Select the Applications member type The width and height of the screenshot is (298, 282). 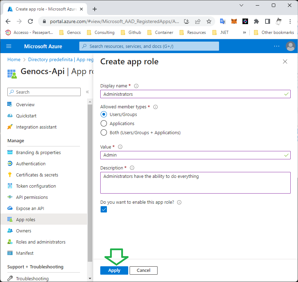104,123
